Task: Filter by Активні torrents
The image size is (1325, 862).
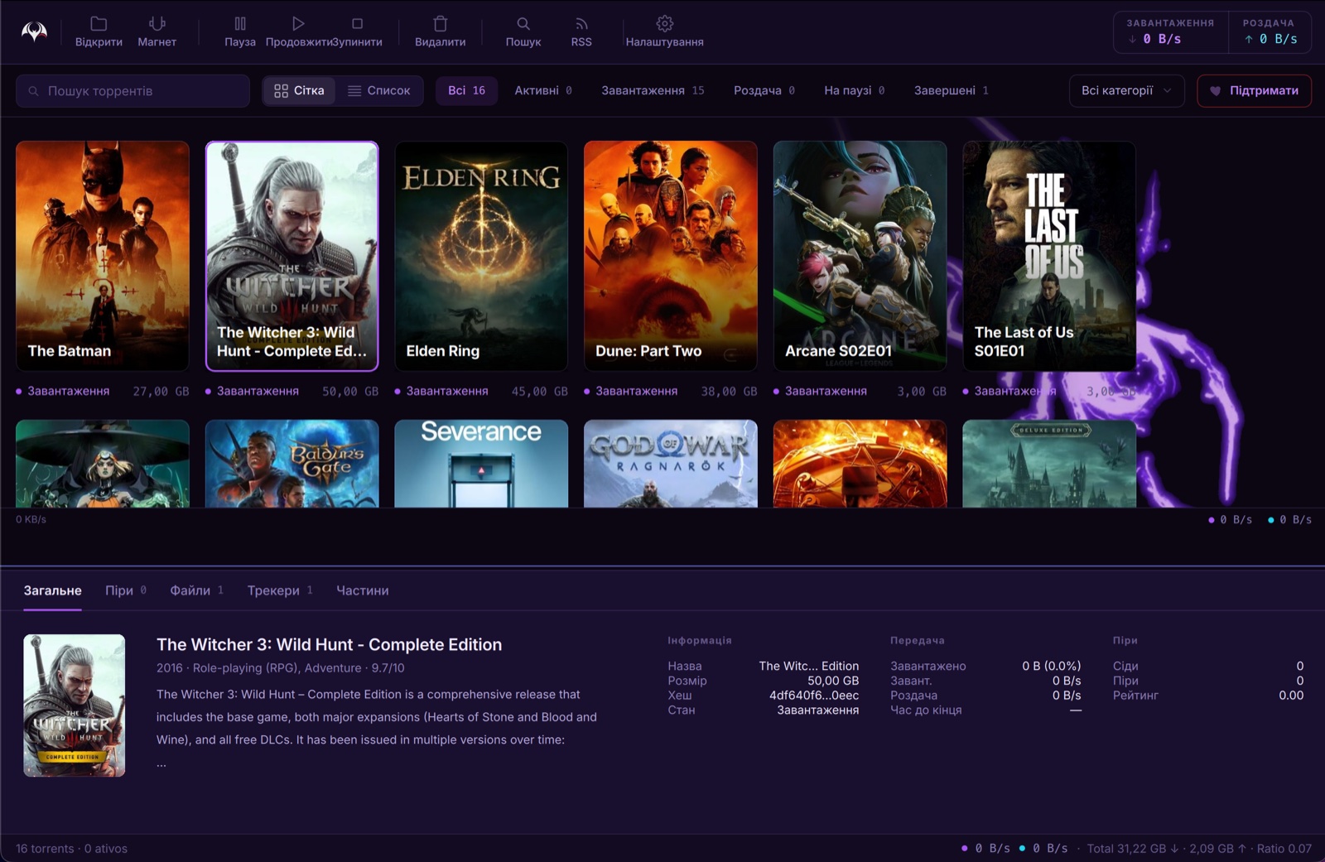Action: pyautogui.click(x=543, y=90)
